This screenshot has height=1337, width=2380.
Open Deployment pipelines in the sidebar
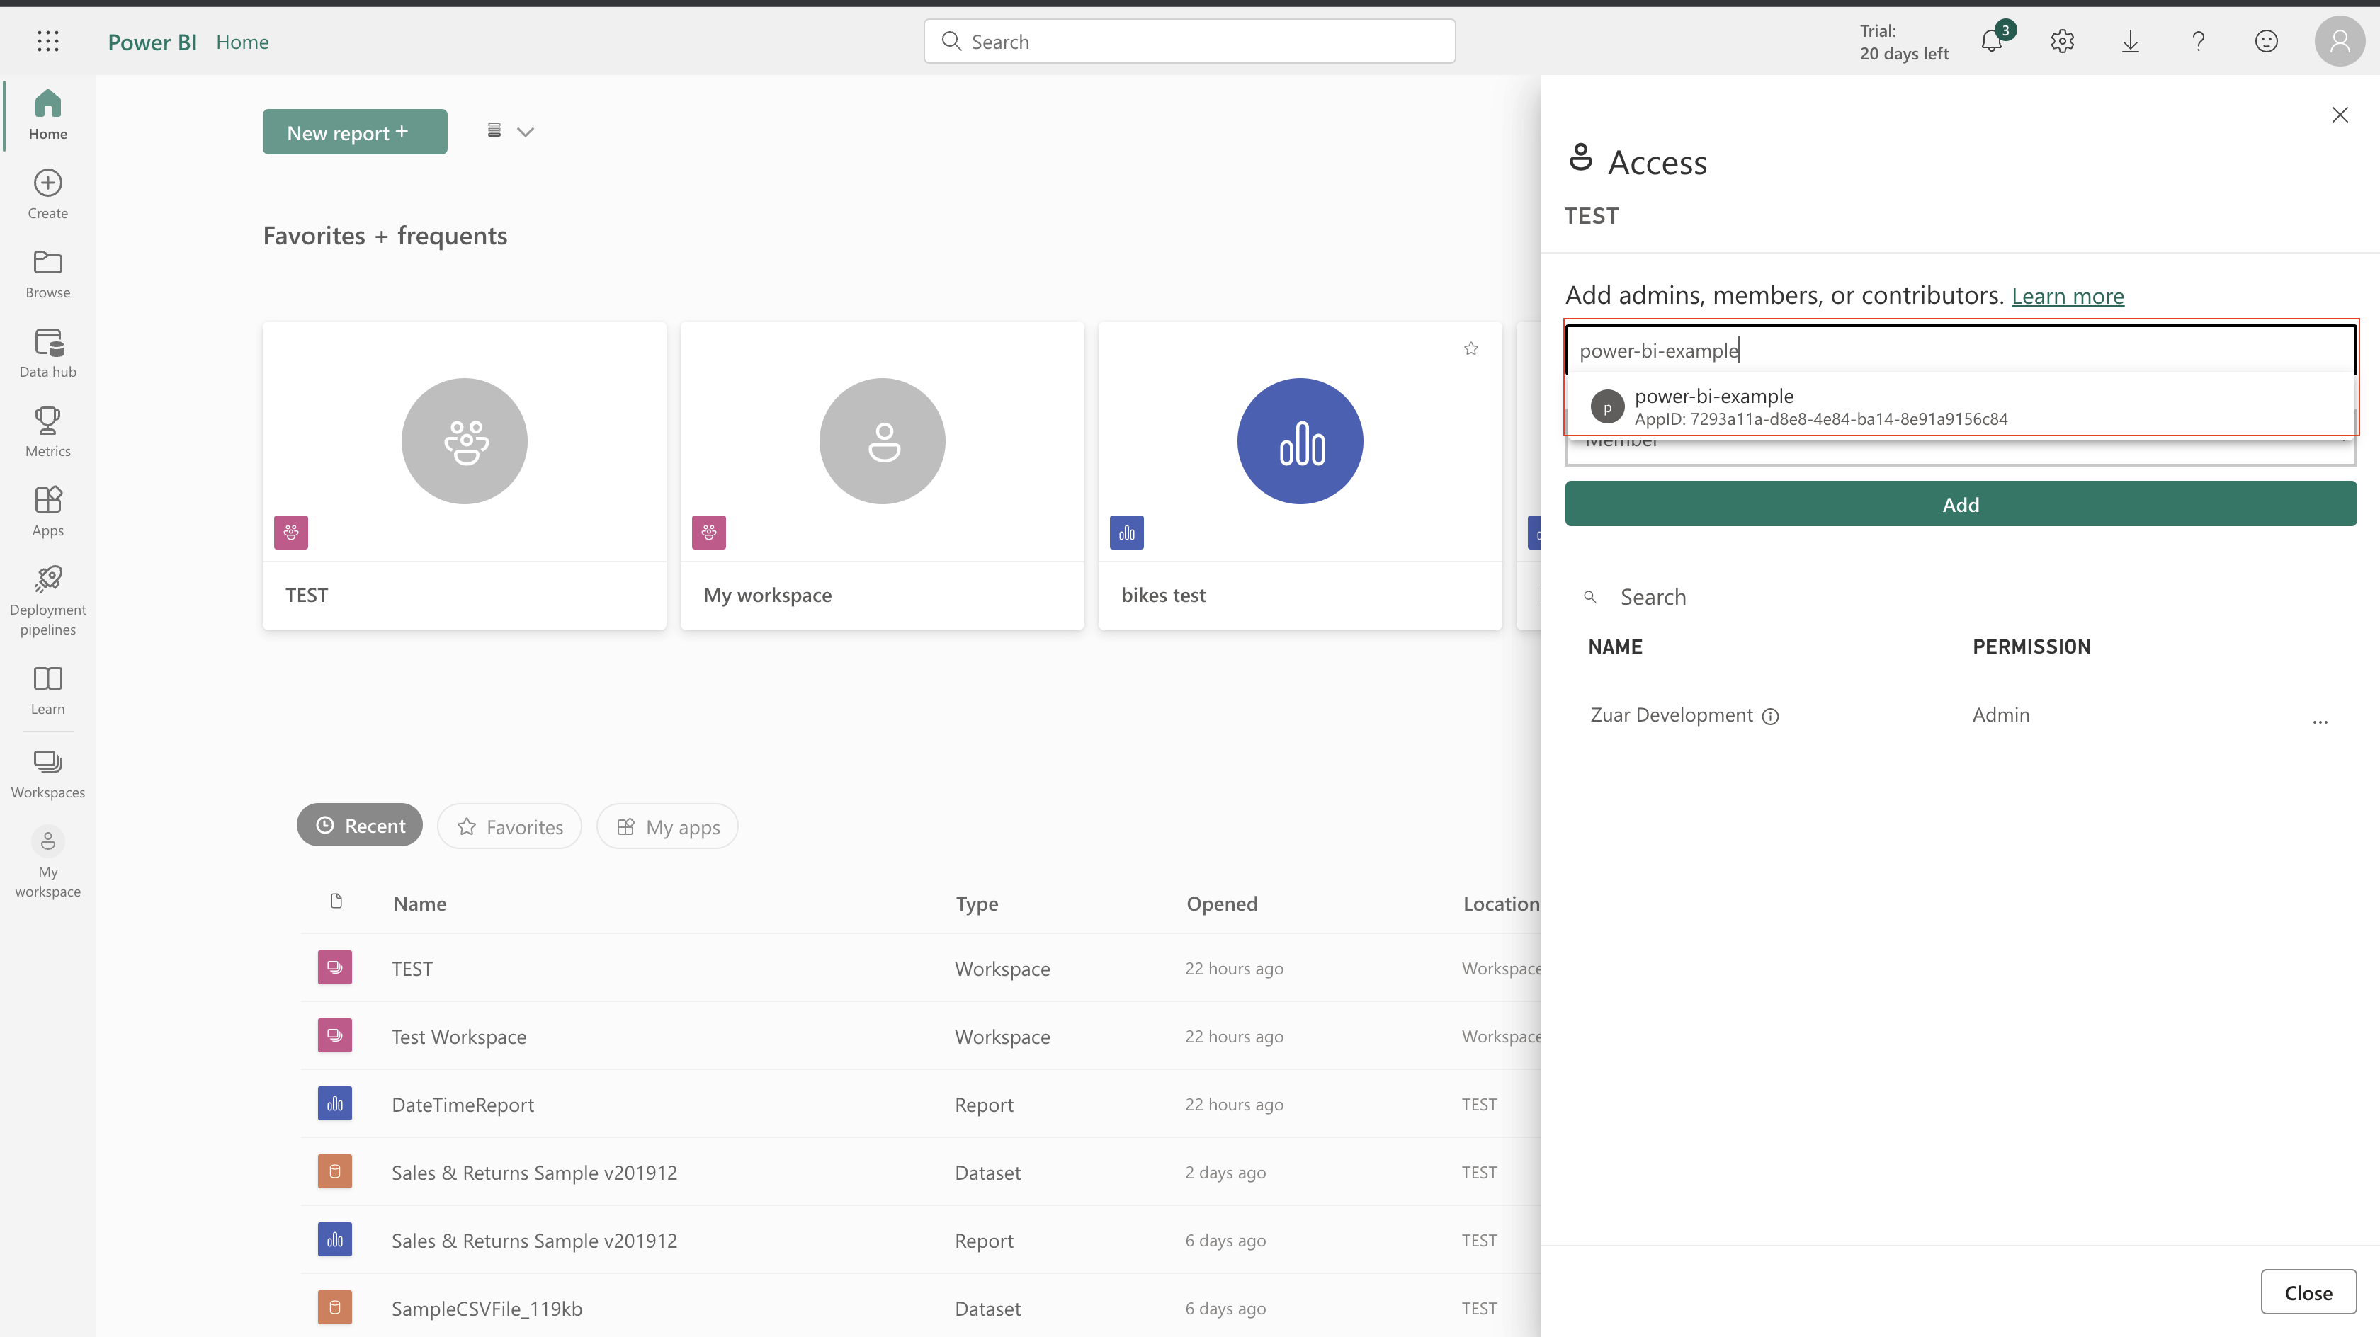pos(48,601)
